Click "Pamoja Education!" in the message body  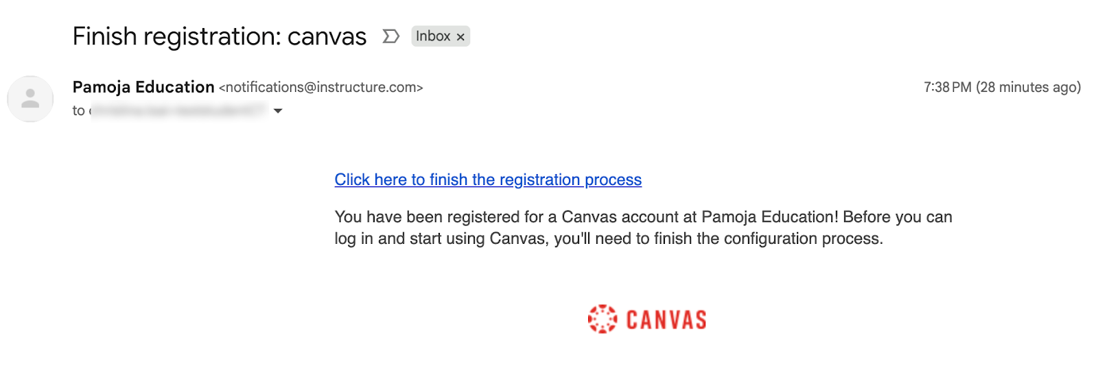[x=769, y=217]
